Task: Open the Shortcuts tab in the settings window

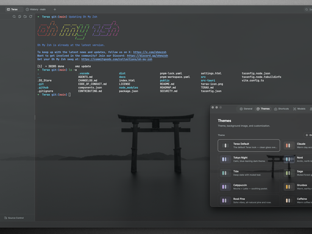Action: pos(282,109)
